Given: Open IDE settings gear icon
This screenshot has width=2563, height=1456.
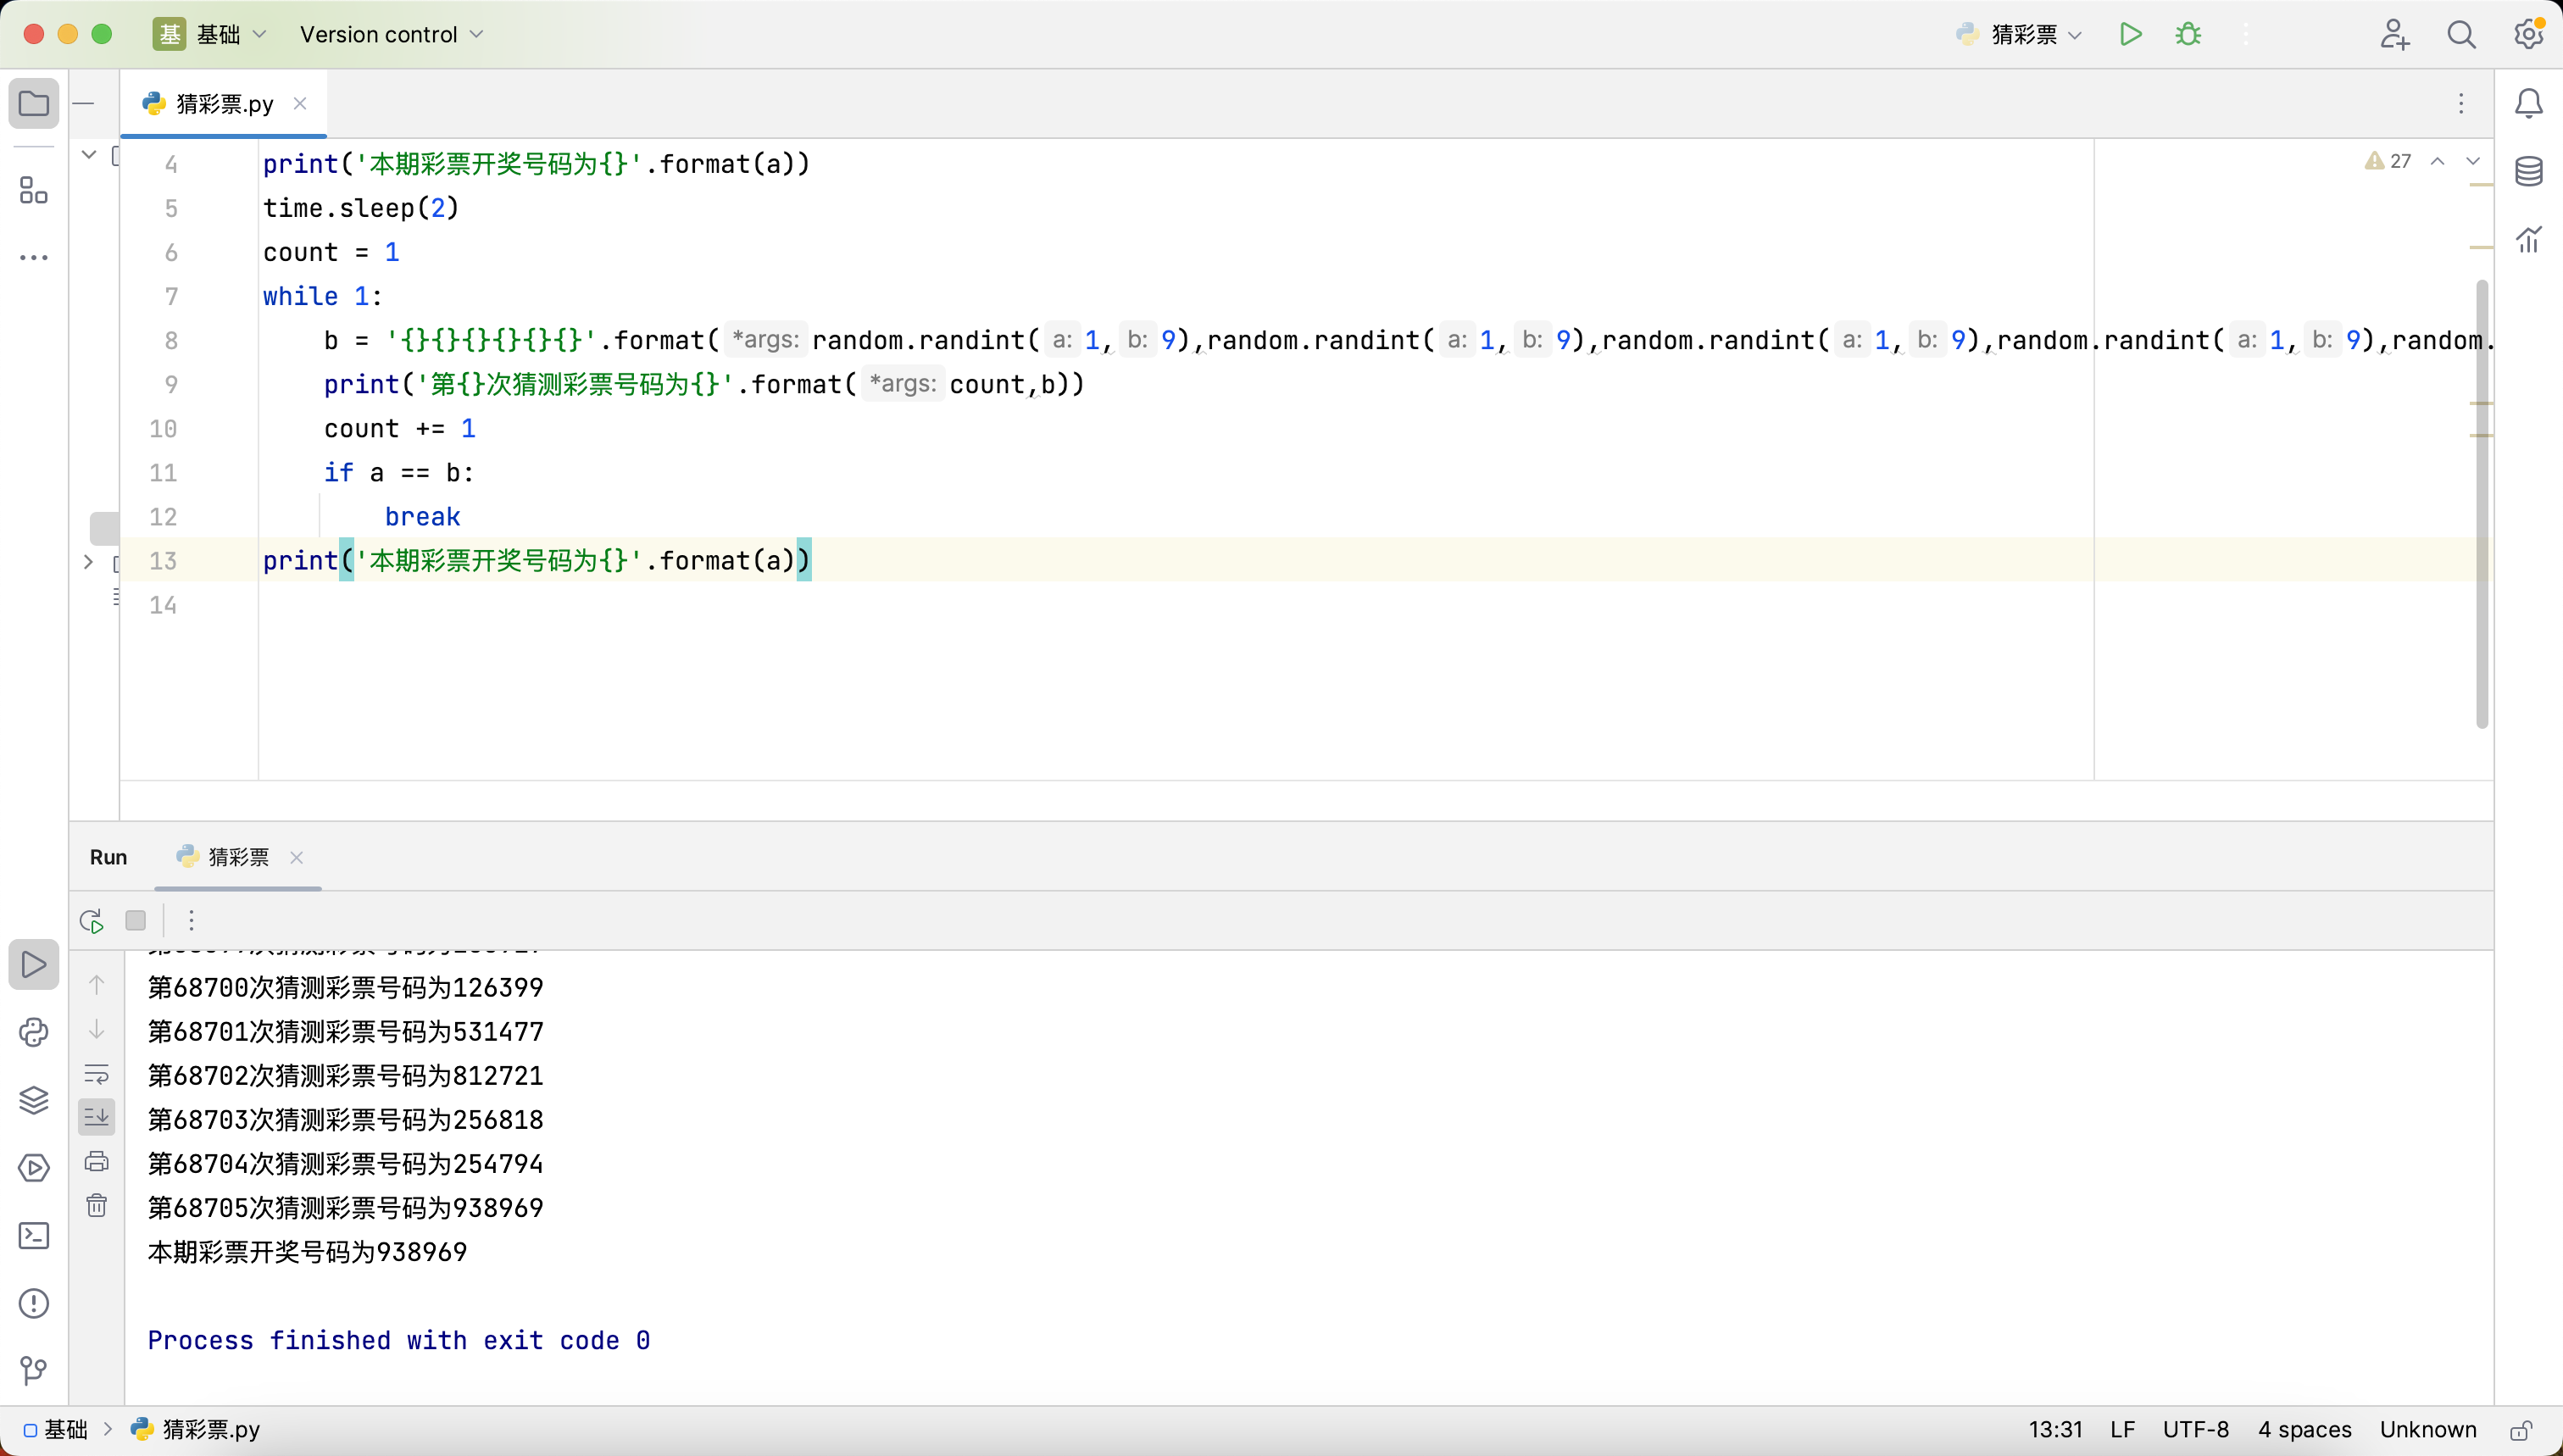Looking at the screenshot, I should coord(2529,34).
